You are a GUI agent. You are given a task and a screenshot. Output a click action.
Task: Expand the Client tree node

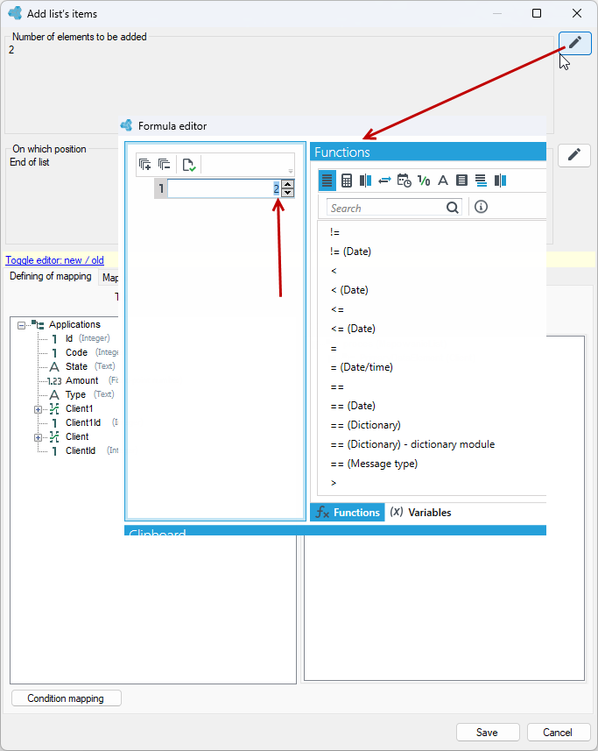pyautogui.click(x=38, y=438)
